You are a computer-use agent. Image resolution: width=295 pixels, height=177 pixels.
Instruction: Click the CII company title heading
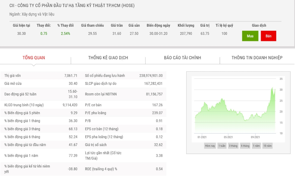coord(72,5)
